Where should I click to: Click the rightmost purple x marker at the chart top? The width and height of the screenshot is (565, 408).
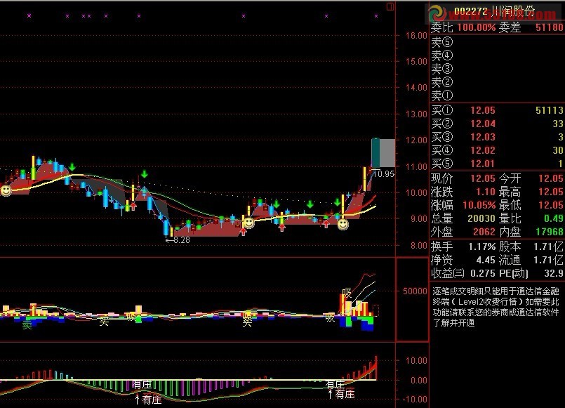coord(376,16)
